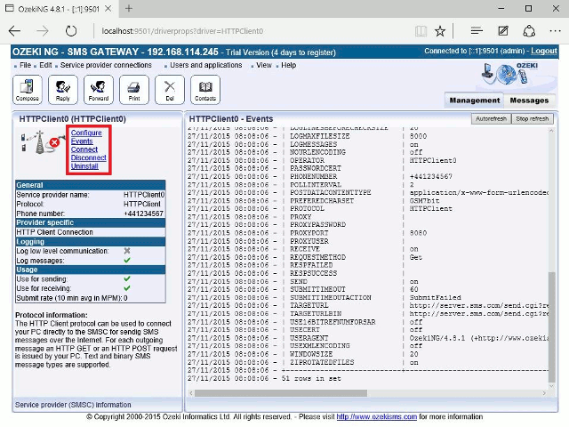The image size is (569, 427).
Task: Reload the page with refresh icon
Action: [x=71, y=31]
